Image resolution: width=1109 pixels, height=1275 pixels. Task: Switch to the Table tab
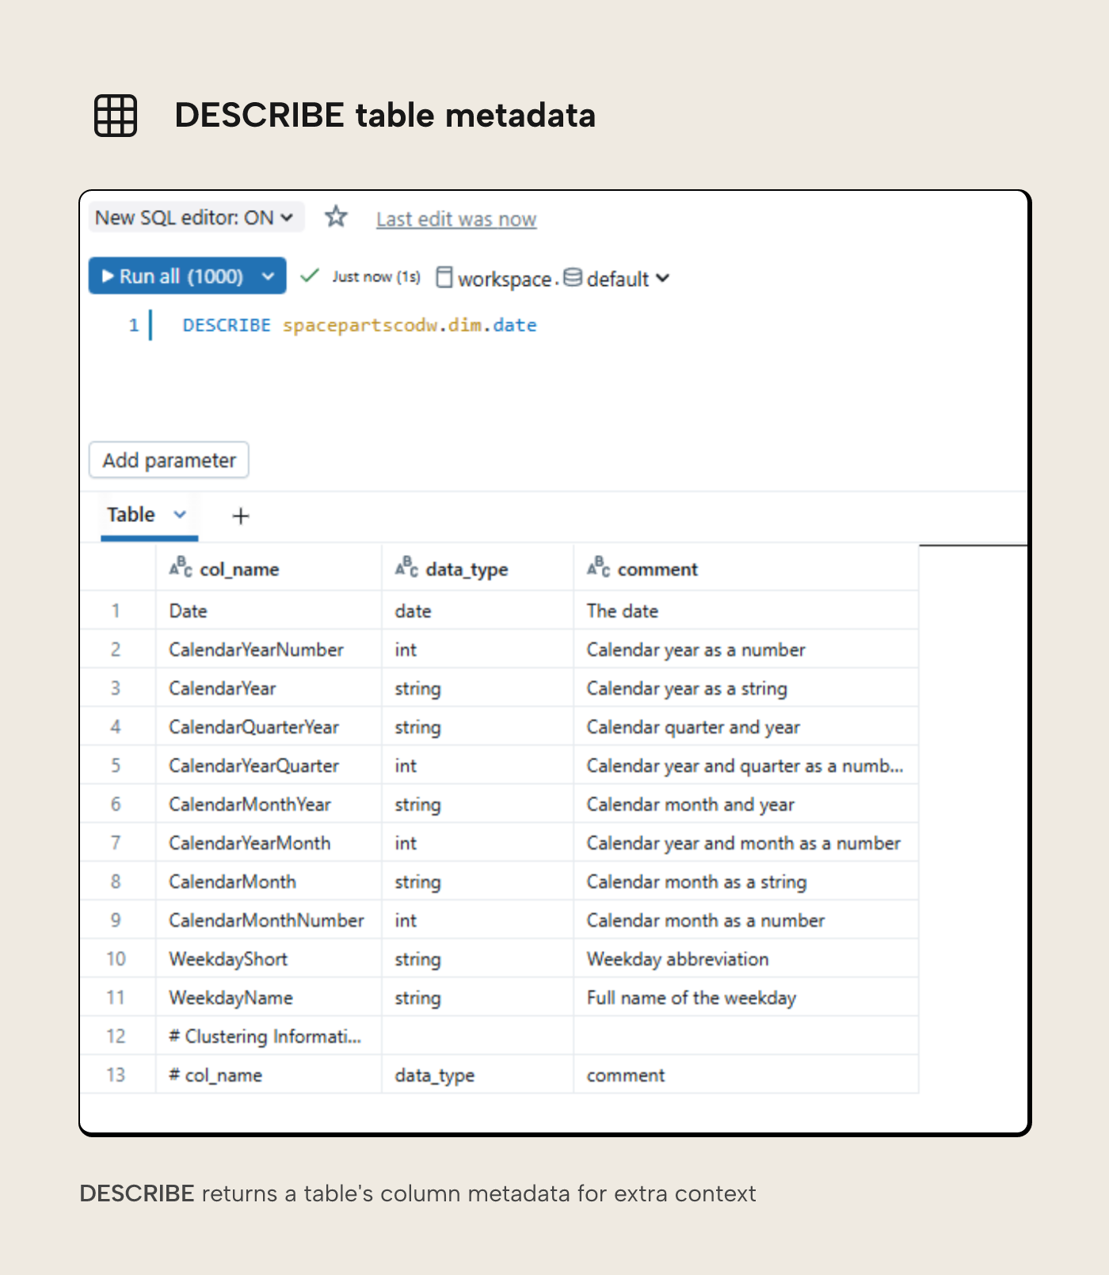point(131,515)
